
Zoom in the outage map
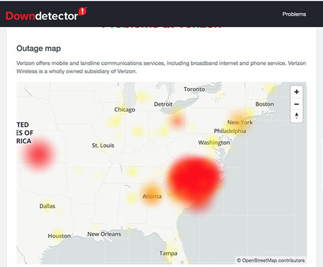click(x=296, y=92)
